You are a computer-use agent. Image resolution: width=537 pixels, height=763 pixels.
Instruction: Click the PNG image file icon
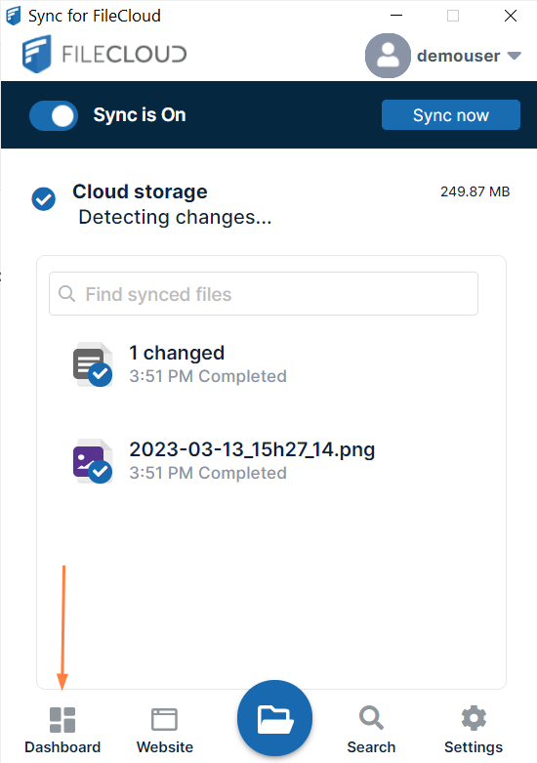(93, 461)
